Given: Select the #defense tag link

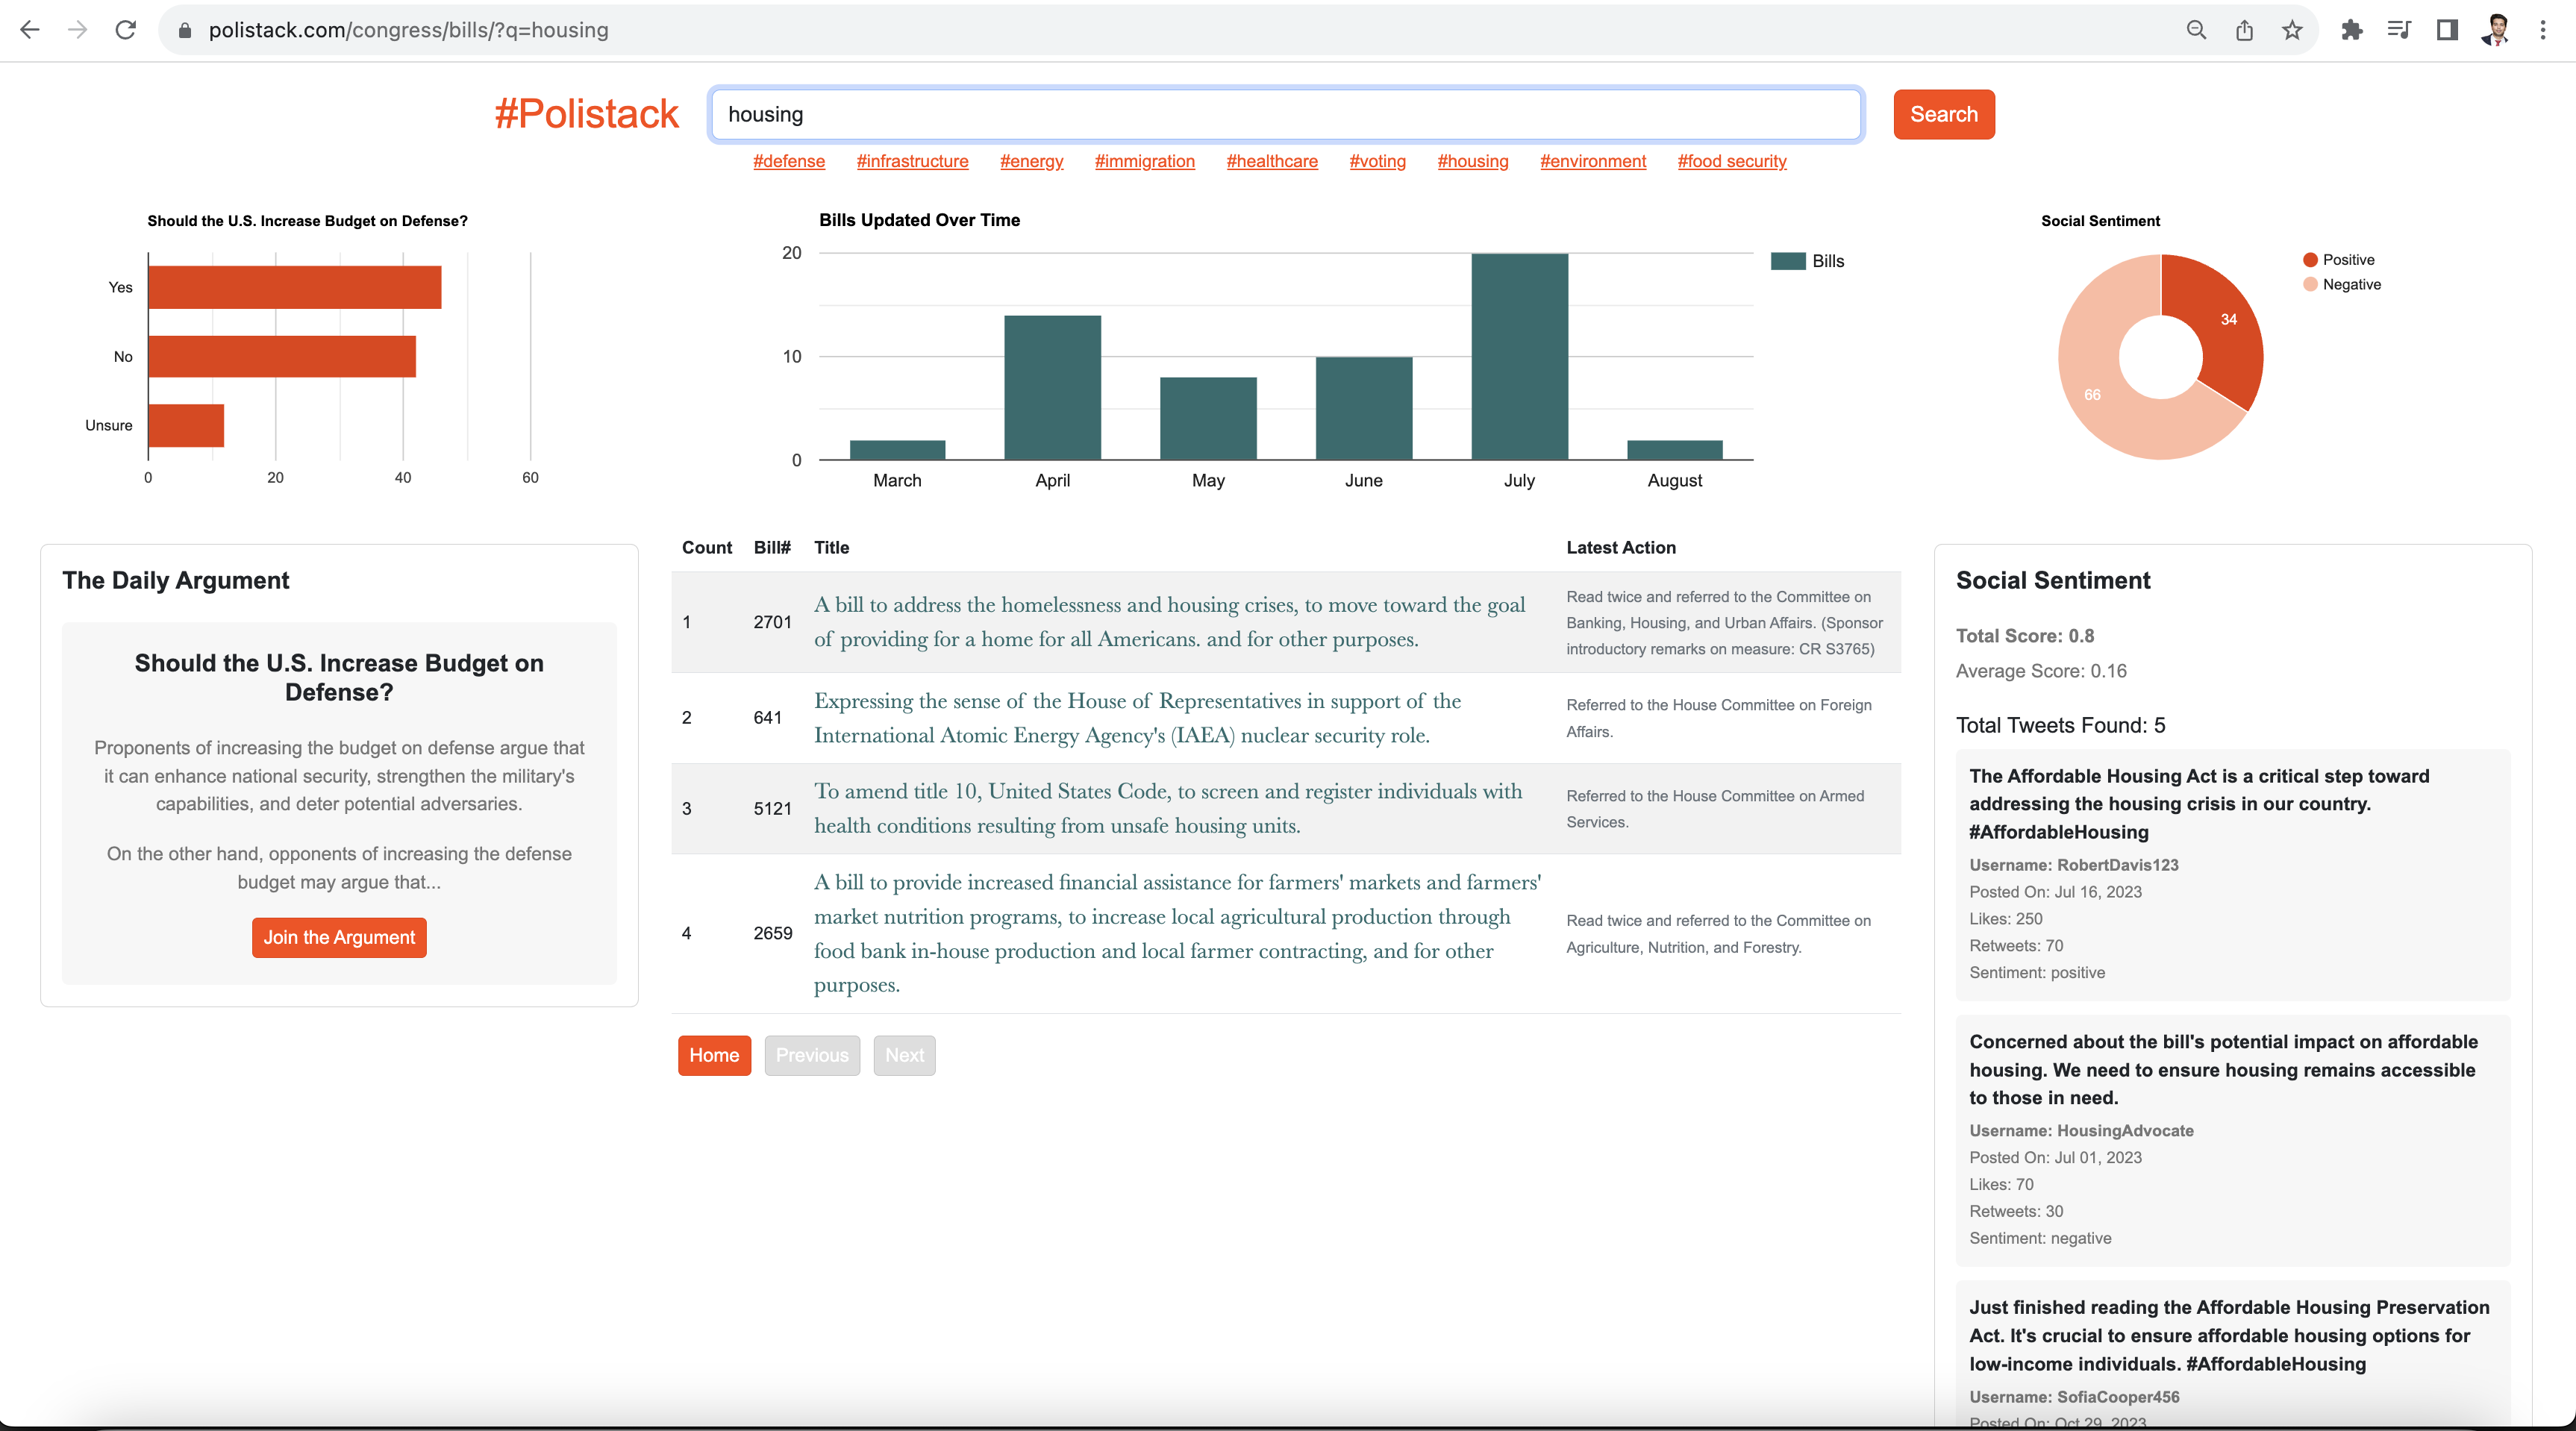Looking at the screenshot, I should [x=789, y=161].
